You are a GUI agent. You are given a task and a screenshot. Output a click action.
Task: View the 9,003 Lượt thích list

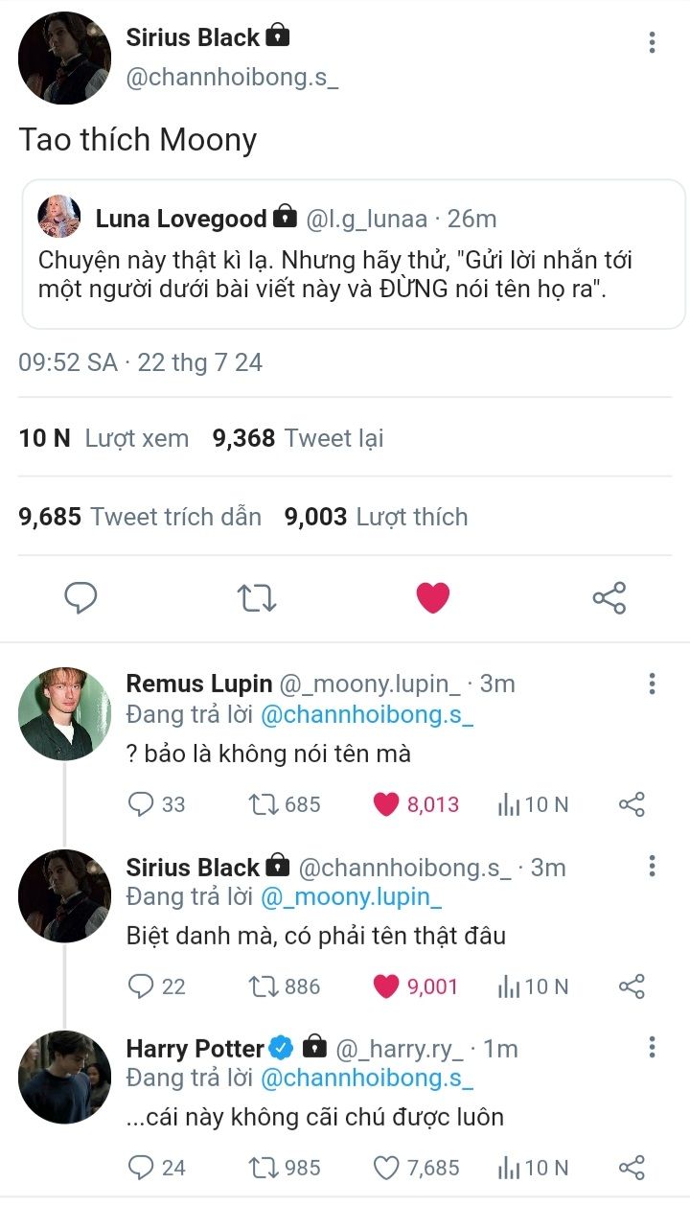tap(377, 517)
